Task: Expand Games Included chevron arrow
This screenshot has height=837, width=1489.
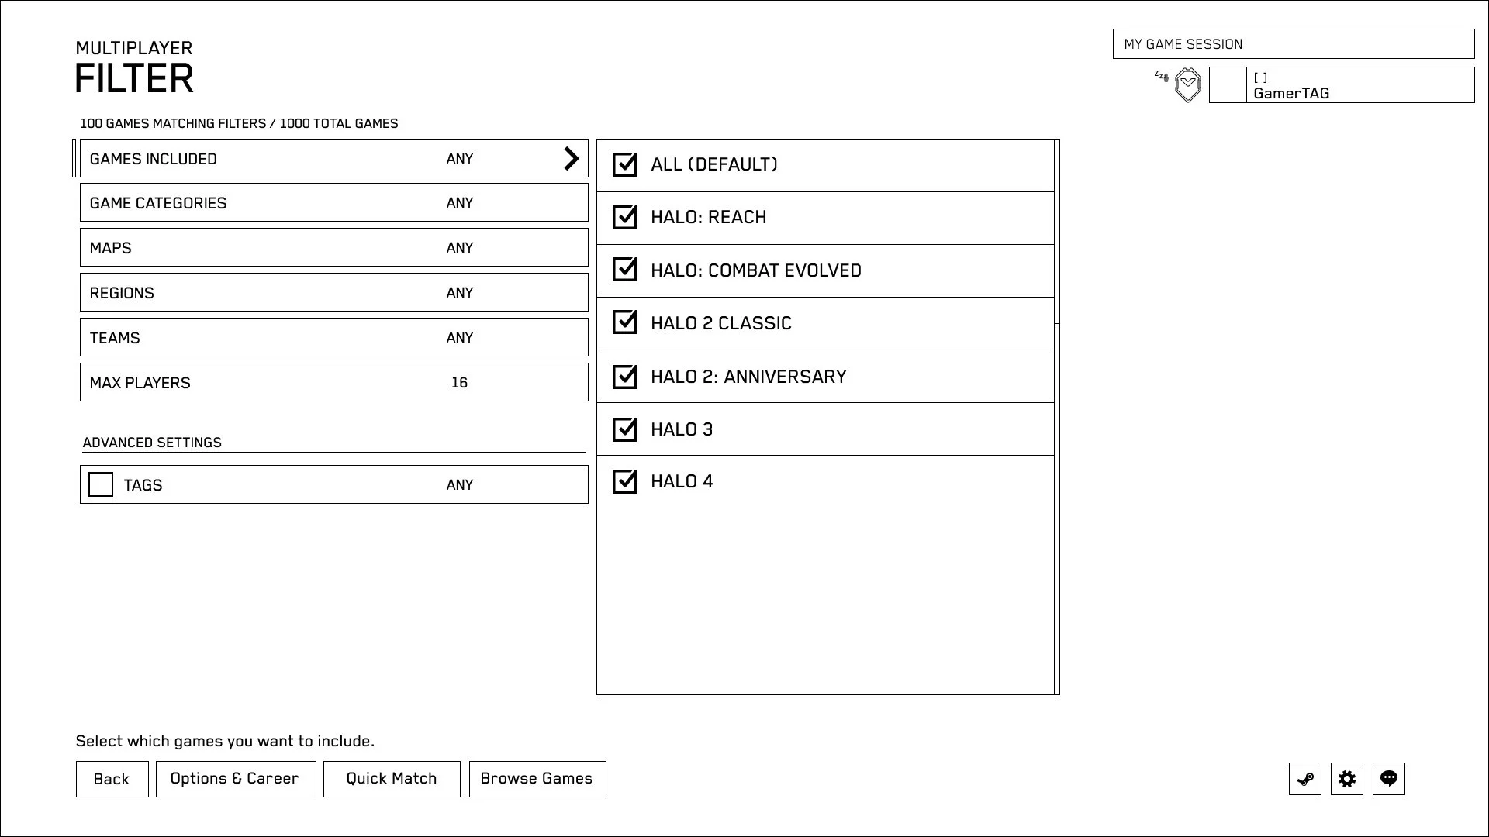Action: click(572, 158)
